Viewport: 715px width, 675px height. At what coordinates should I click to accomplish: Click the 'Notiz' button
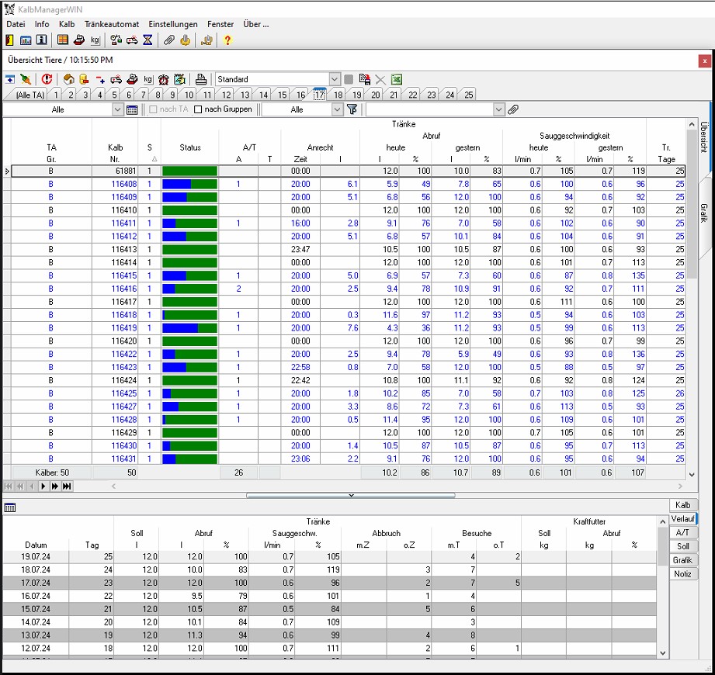pos(682,574)
